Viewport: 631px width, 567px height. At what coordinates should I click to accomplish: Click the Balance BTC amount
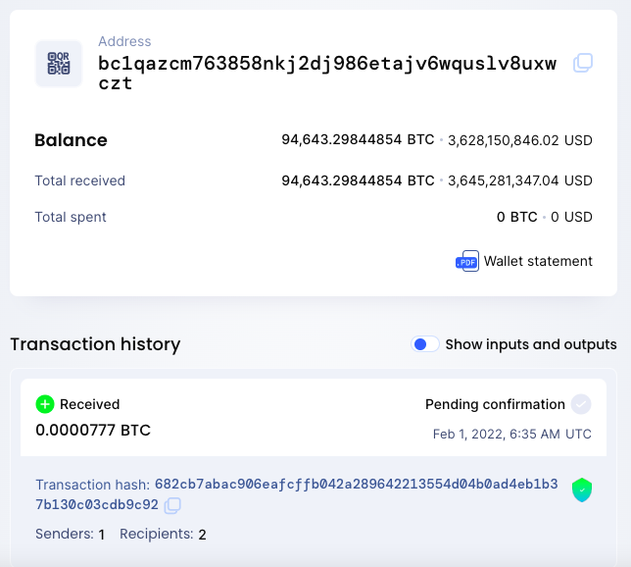358,139
